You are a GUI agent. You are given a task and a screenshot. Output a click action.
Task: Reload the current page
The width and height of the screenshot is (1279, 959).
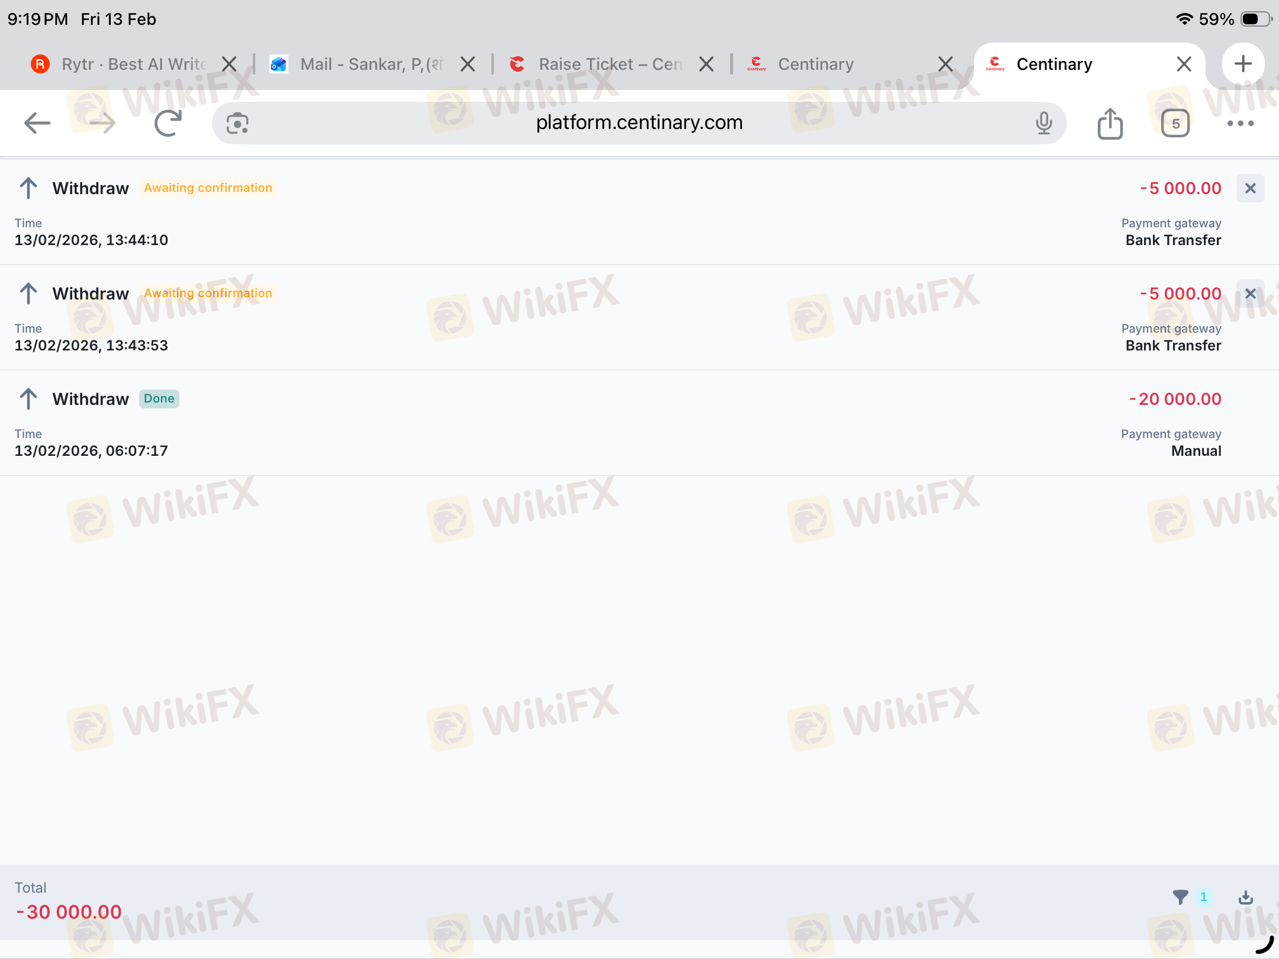click(x=168, y=123)
